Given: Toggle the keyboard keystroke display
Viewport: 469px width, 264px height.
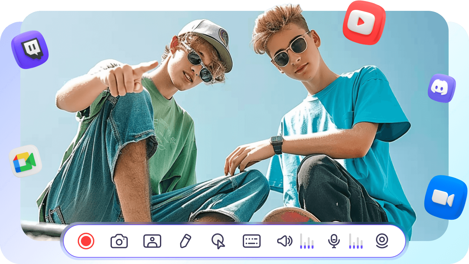Looking at the screenshot, I should [252, 241].
